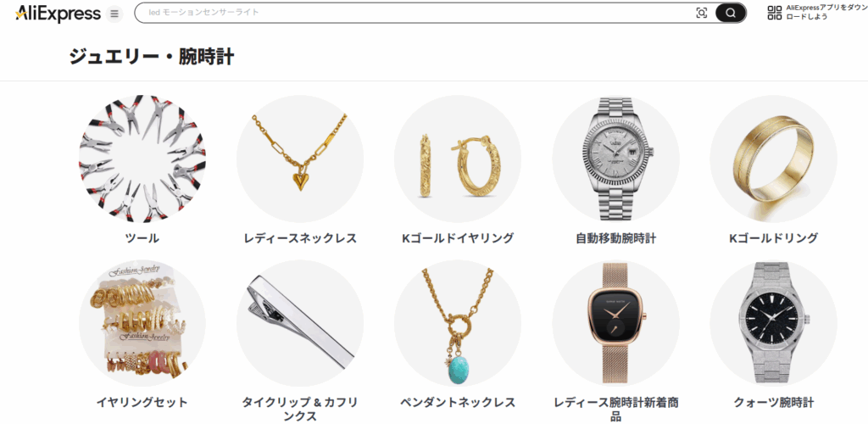The width and height of the screenshot is (868, 424).
Task: Select the silver tie clip image
Action: point(300,323)
